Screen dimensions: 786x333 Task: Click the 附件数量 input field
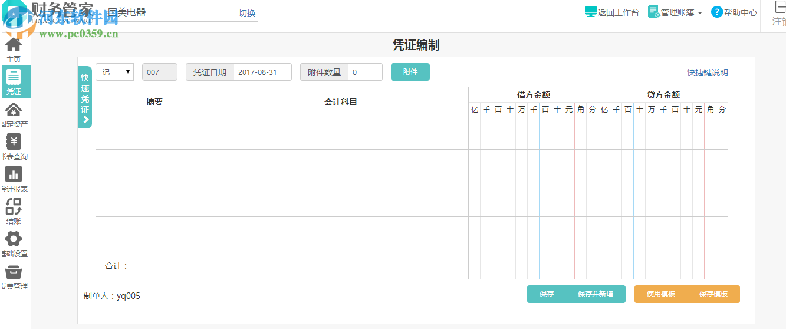point(365,72)
